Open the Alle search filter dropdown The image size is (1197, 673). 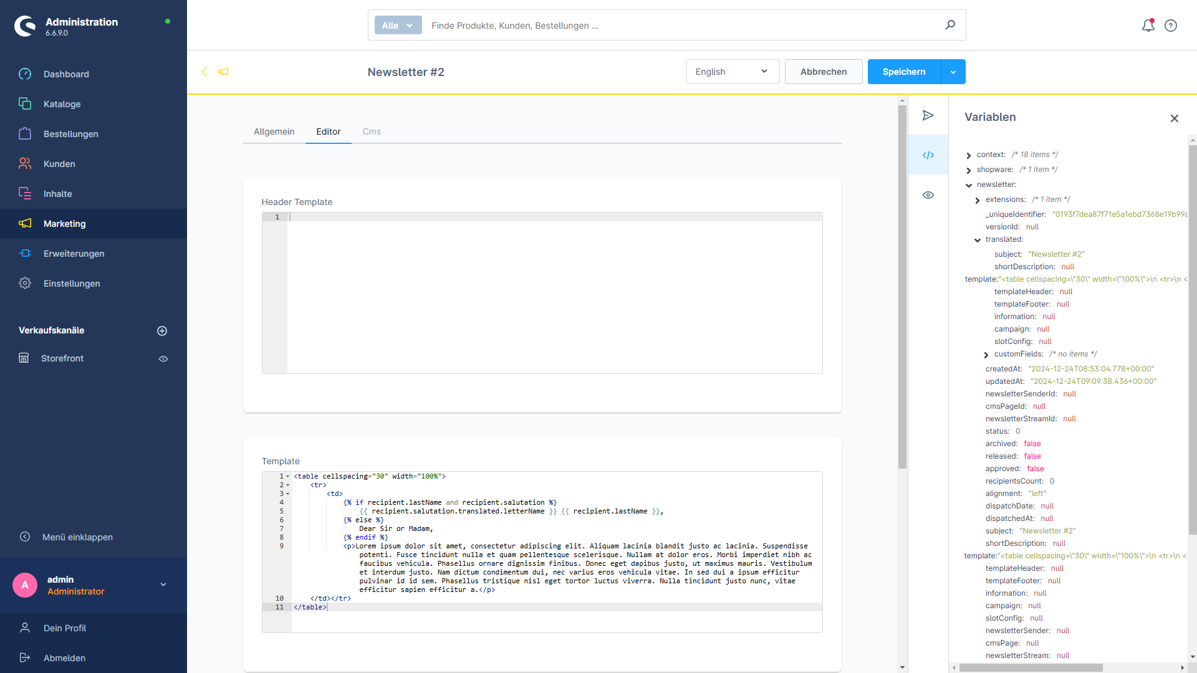[x=398, y=25]
